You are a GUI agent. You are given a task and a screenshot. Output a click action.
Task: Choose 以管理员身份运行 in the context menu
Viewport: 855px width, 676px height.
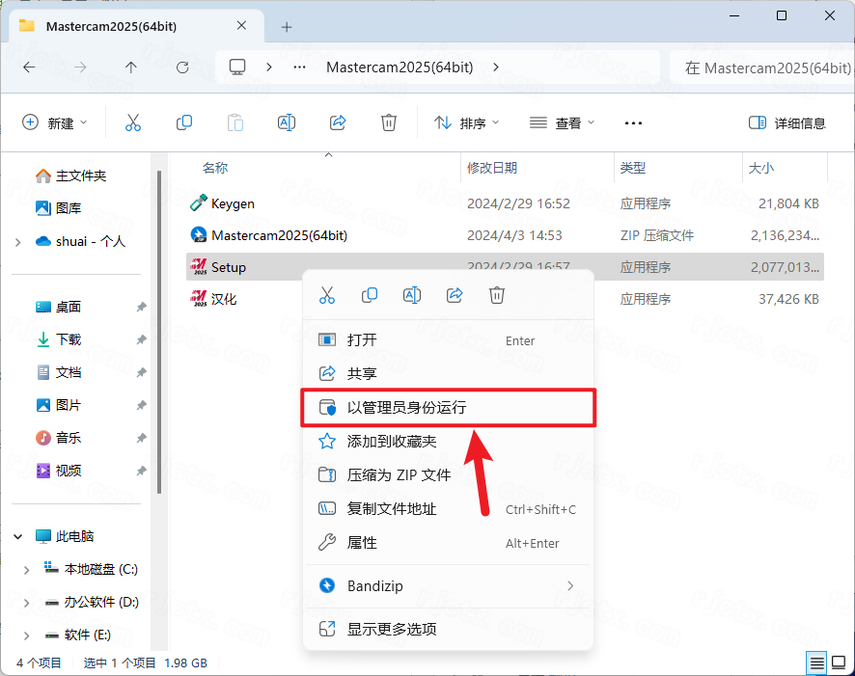(448, 408)
